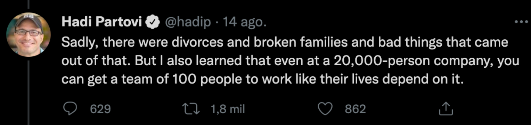View the 862 likes count
Viewport: 531px width, 125px height.
[355, 109]
